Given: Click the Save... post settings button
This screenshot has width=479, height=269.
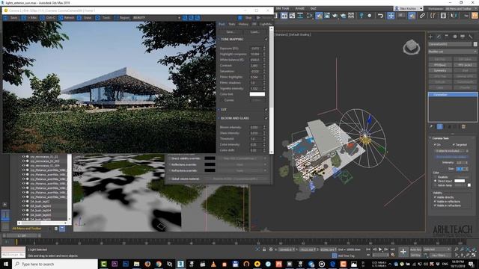Looking at the screenshot, I should point(230,31).
